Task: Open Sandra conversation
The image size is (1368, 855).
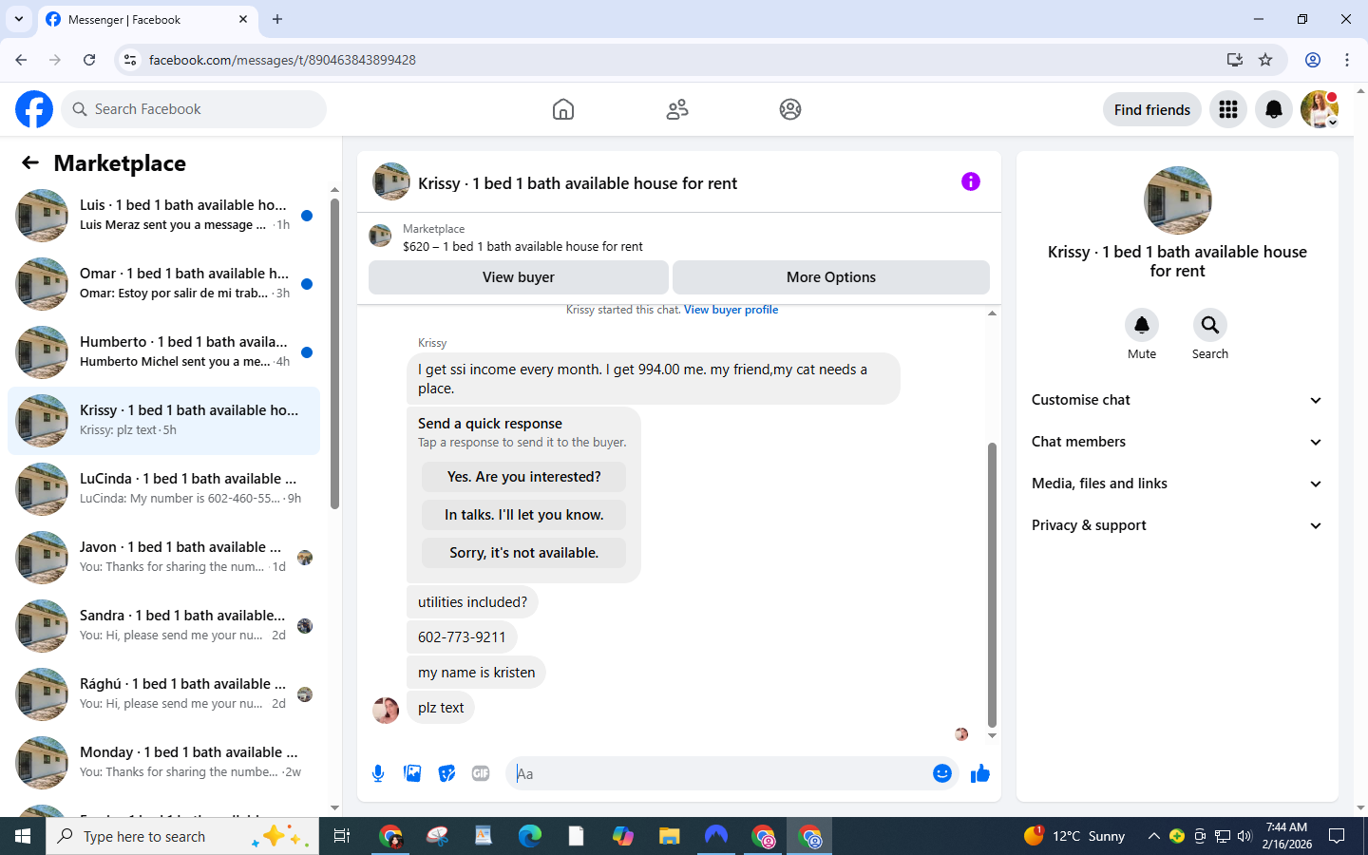Action: coord(163,626)
